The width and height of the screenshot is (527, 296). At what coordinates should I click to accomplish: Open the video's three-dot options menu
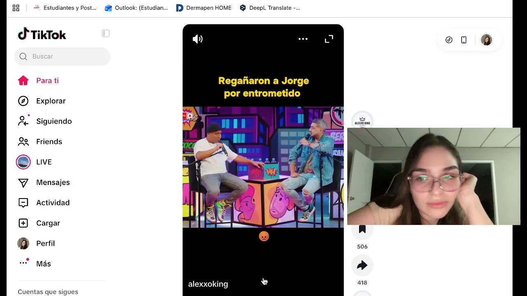coord(303,39)
